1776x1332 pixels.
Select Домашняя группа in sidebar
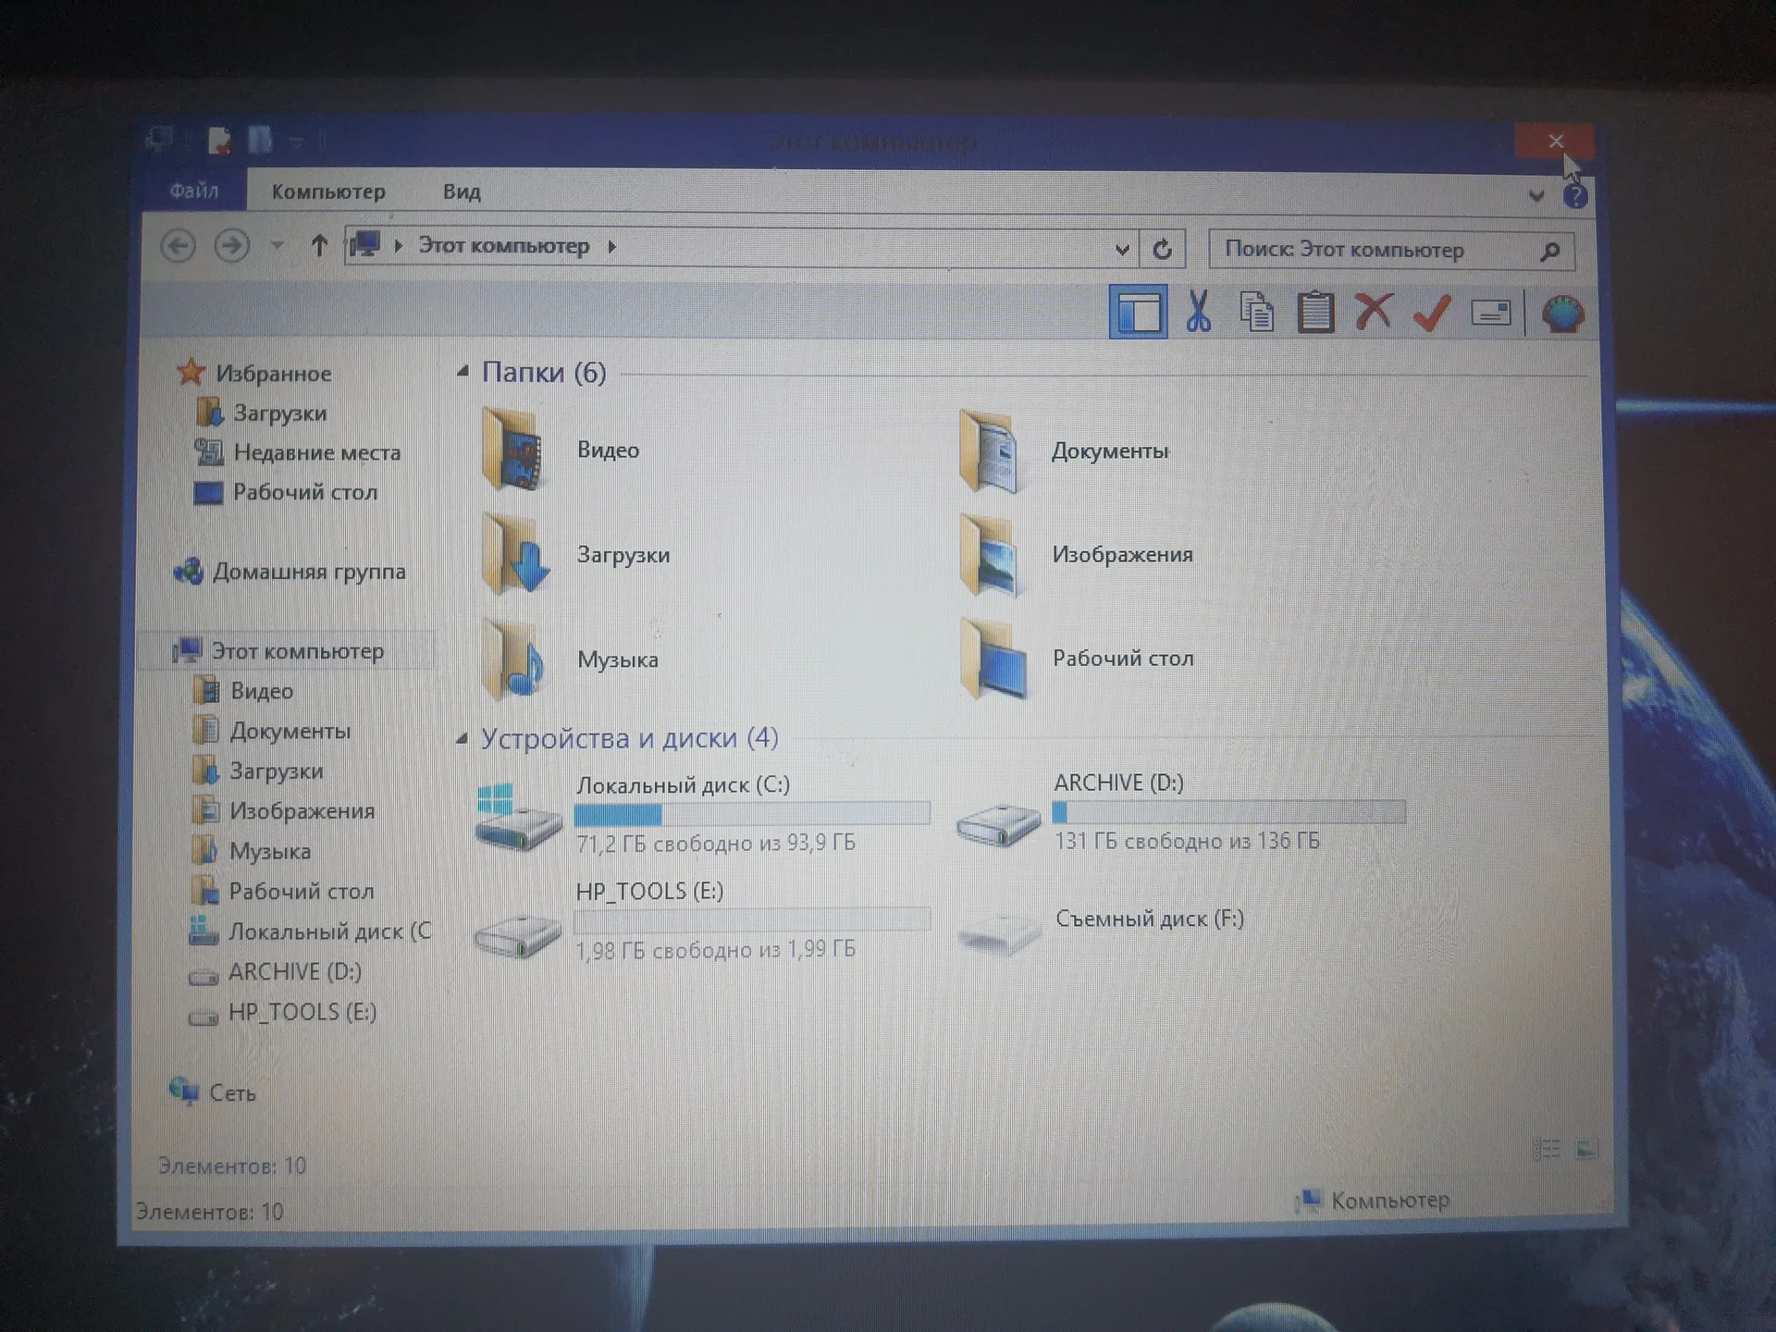coord(290,572)
